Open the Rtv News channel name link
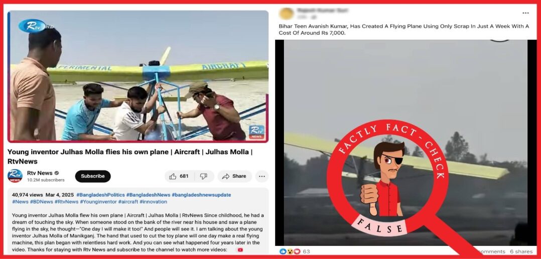 pyautogui.click(x=40, y=173)
